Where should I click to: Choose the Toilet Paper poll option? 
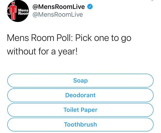(x=80, y=110)
